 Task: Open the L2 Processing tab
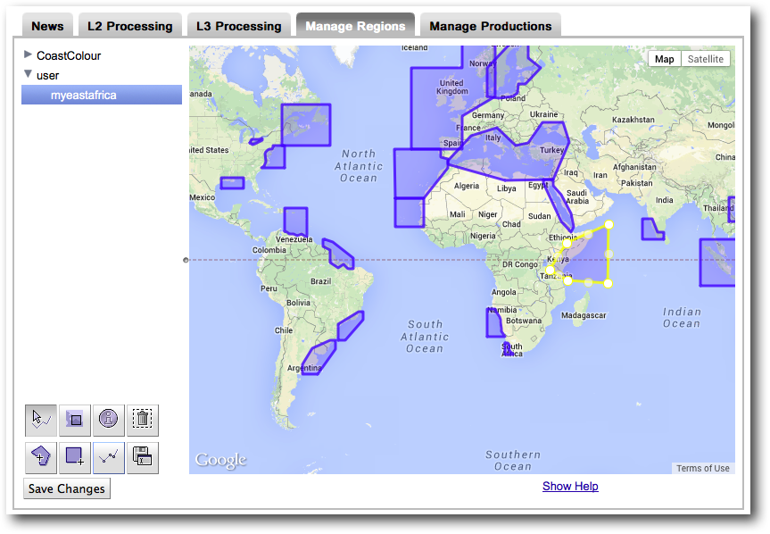coord(130,26)
